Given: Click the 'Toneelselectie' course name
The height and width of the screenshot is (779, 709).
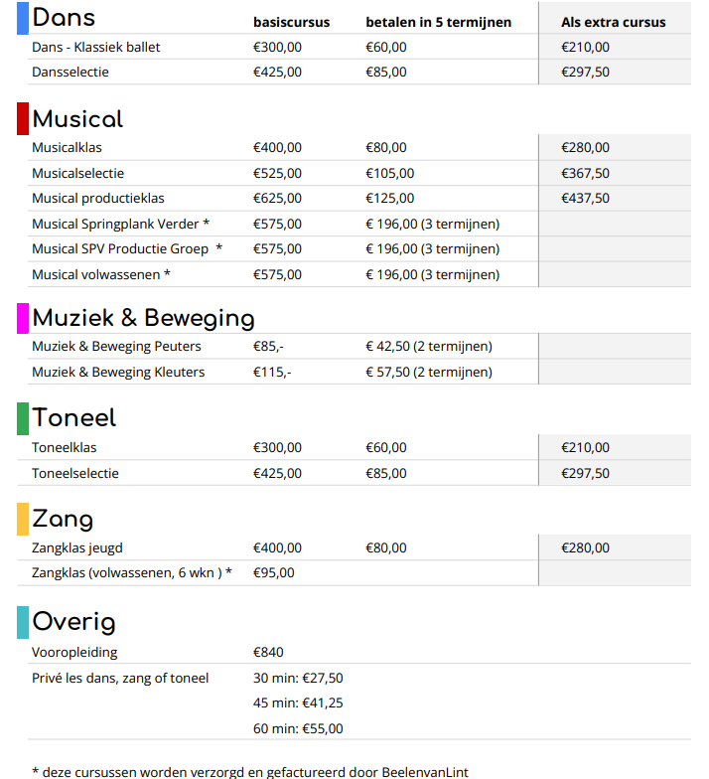Looking at the screenshot, I should coord(74,473).
